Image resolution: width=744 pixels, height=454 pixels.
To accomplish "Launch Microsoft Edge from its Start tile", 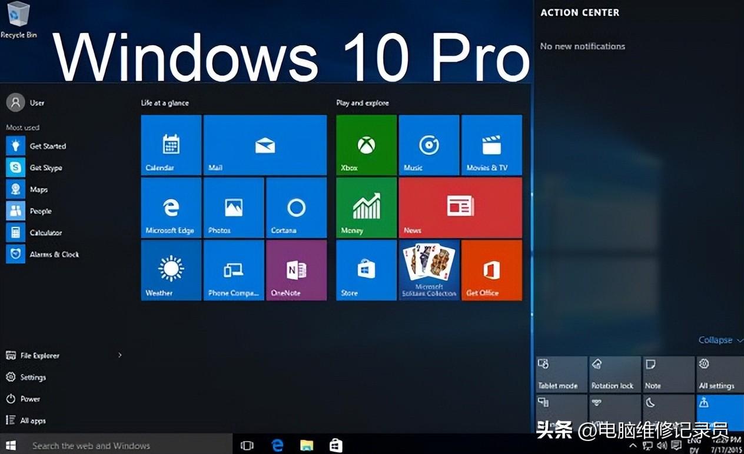I will tap(171, 208).
